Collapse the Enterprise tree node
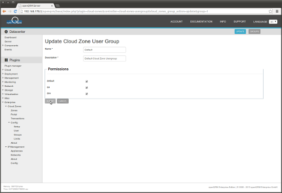 pos(3,102)
